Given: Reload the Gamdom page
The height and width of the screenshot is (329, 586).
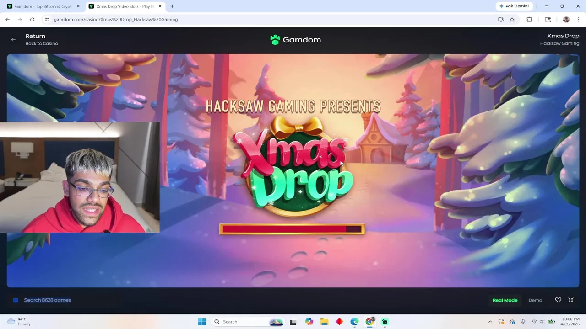Looking at the screenshot, I should click(32, 19).
